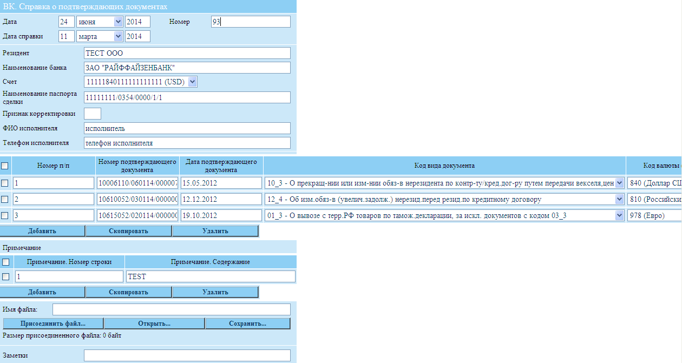Open document type dropdown for row 12_4
Image resolution: width=682 pixels, height=363 pixels.
click(619, 200)
